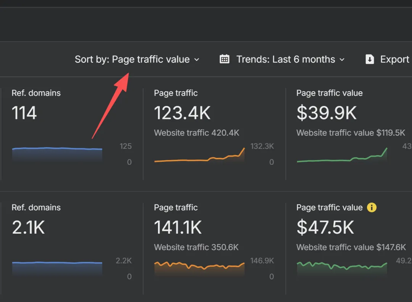Click the orange Page traffic chart for 123.4K
The height and width of the screenshot is (302, 412).
(x=199, y=157)
